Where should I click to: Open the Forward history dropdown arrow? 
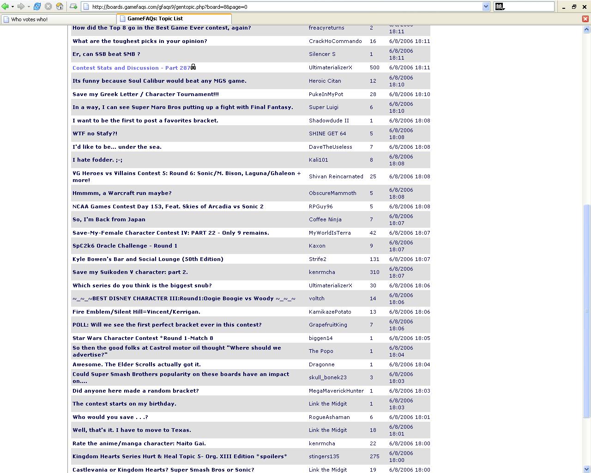pyautogui.click(x=28, y=6)
